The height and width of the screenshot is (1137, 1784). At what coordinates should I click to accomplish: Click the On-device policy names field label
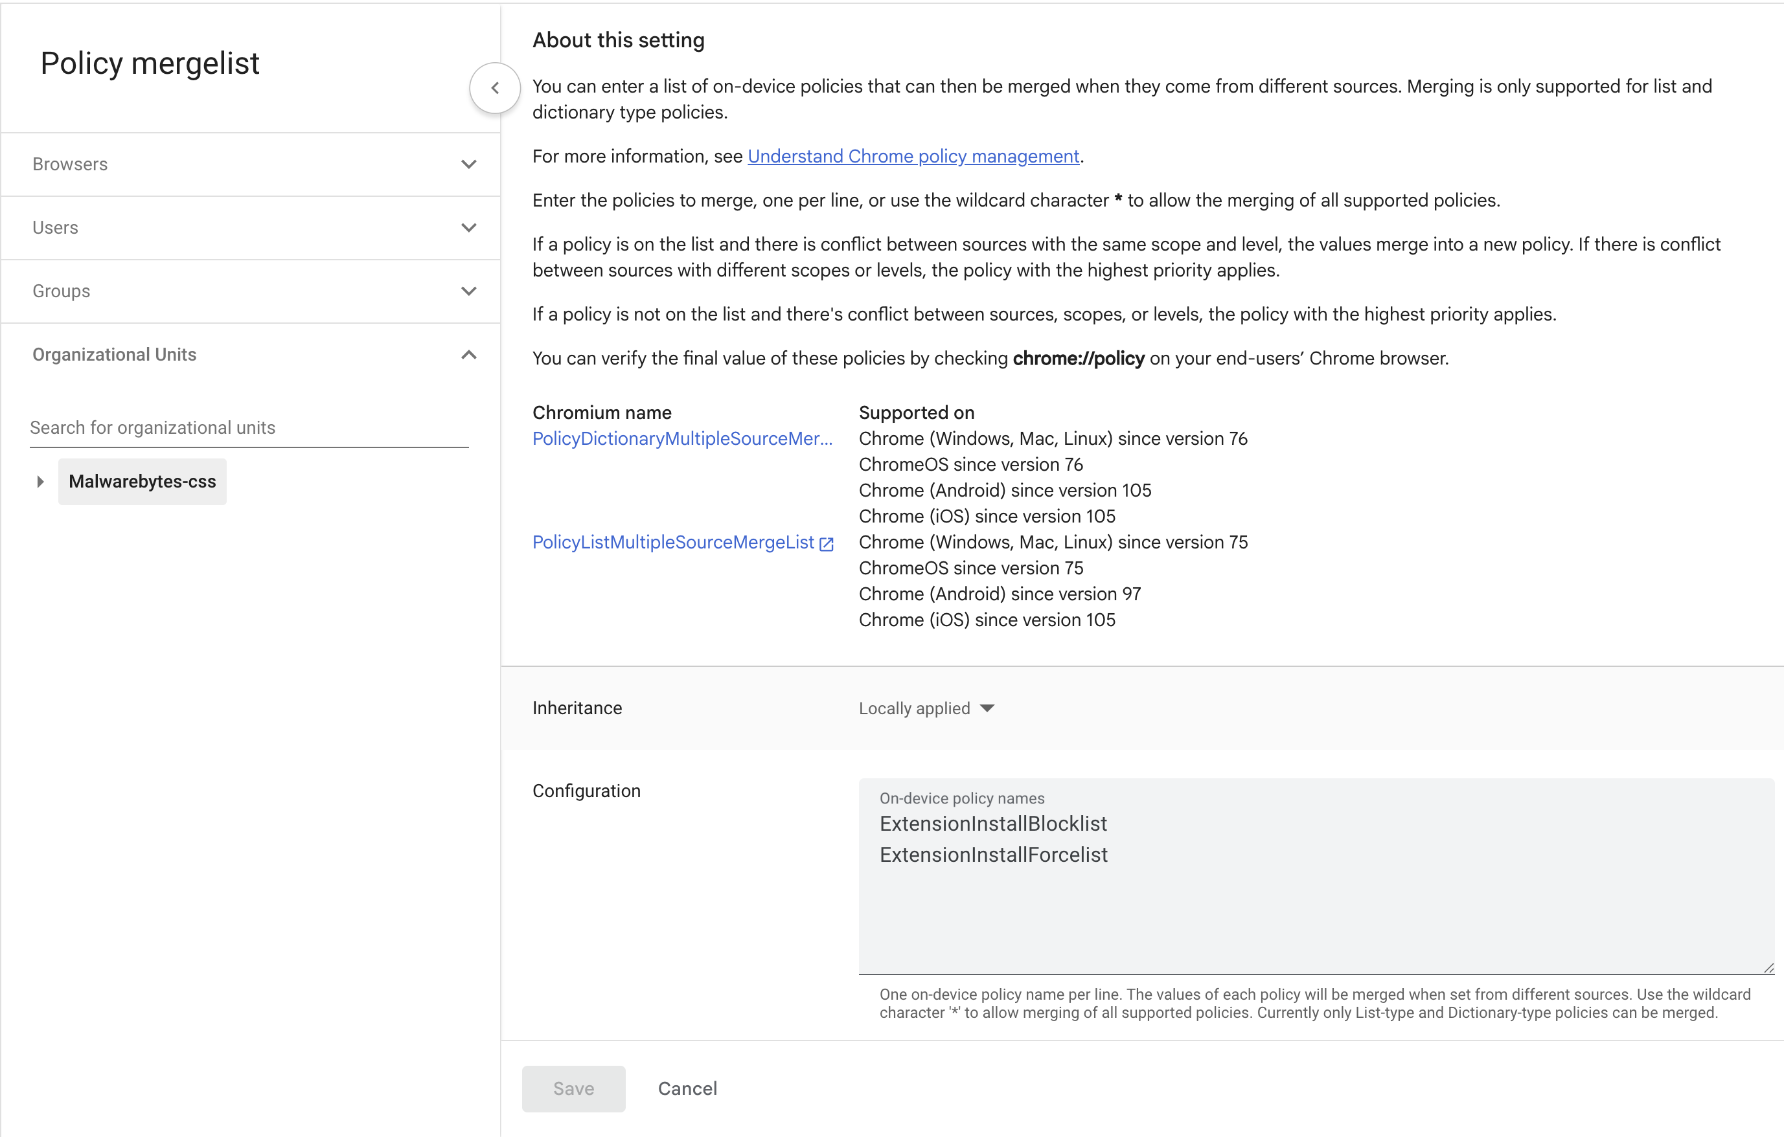[x=962, y=798]
